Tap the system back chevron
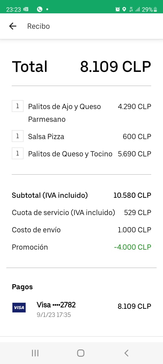163x364 pixels. tap(126, 353)
